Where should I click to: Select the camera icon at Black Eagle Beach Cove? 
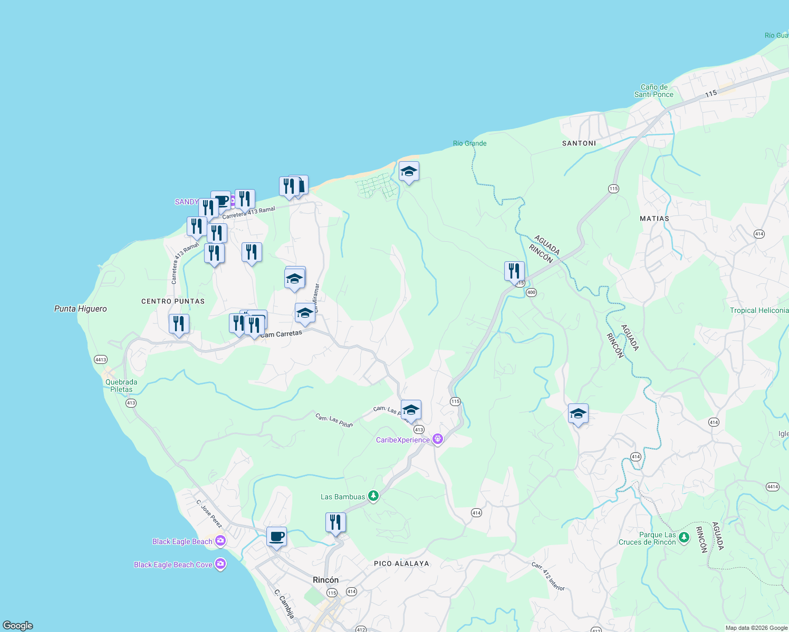(x=220, y=564)
